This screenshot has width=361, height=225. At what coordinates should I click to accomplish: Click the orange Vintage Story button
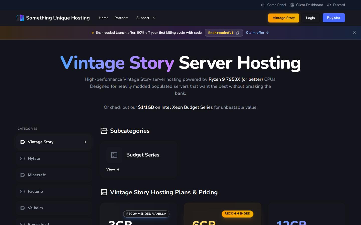pyautogui.click(x=284, y=18)
